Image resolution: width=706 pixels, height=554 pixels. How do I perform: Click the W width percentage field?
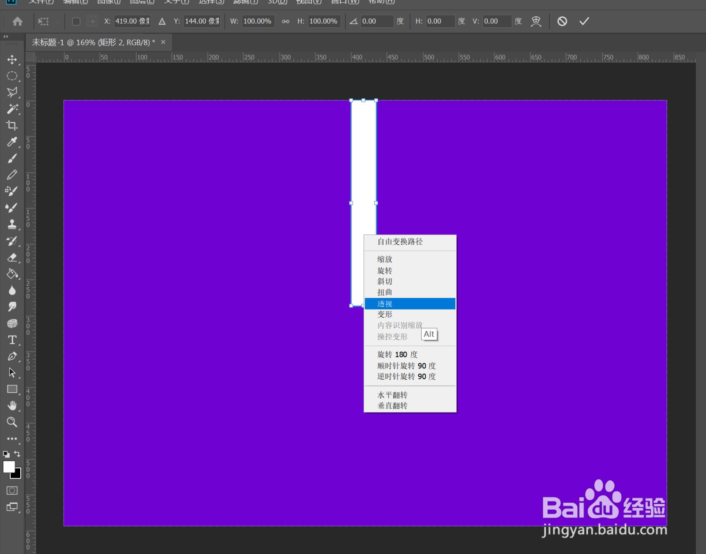tap(258, 21)
